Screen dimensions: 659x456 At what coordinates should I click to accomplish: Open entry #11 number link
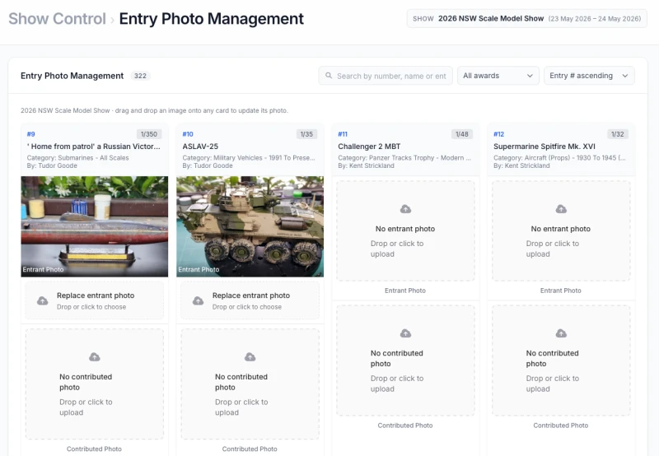pos(343,134)
